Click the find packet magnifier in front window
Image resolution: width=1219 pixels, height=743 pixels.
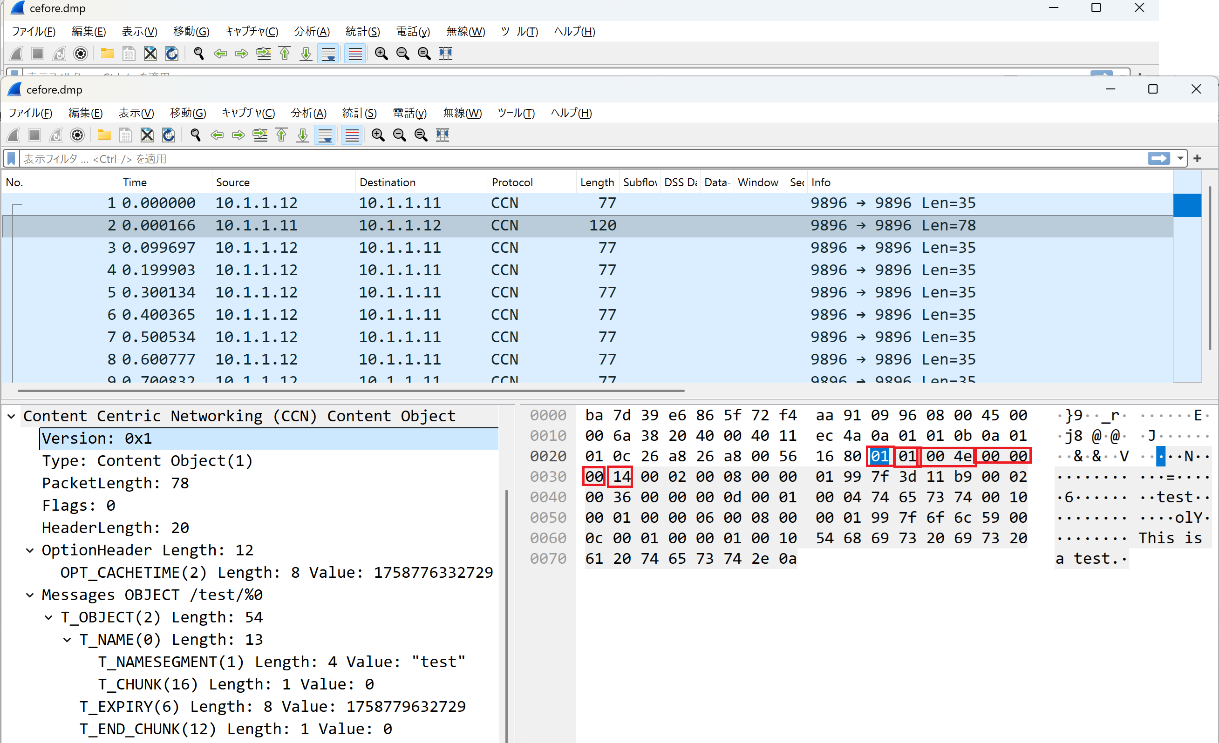click(196, 135)
